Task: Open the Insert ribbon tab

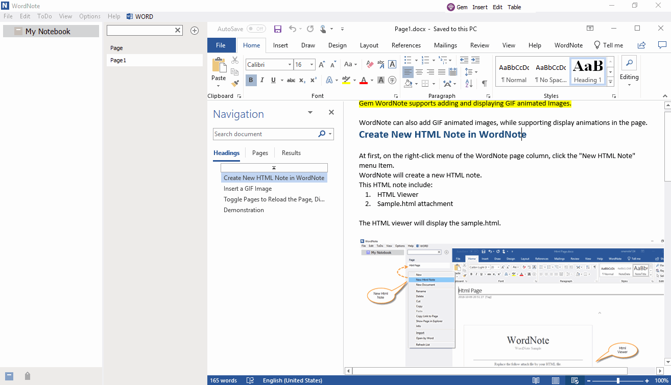Action: pos(280,45)
